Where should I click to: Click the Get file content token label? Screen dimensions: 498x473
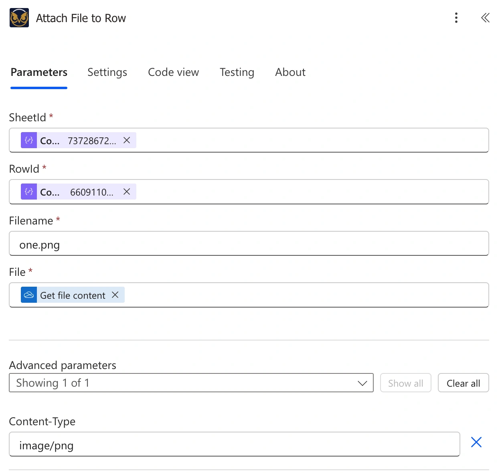(73, 295)
